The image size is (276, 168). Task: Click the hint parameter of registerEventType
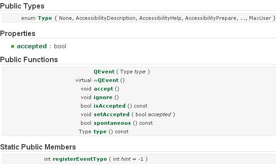pyautogui.click(x=126, y=159)
